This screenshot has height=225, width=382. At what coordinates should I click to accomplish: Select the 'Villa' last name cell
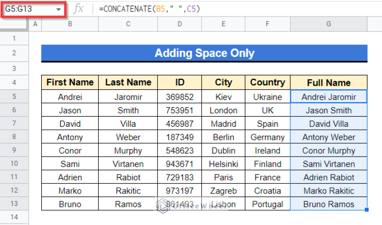coord(128,124)
